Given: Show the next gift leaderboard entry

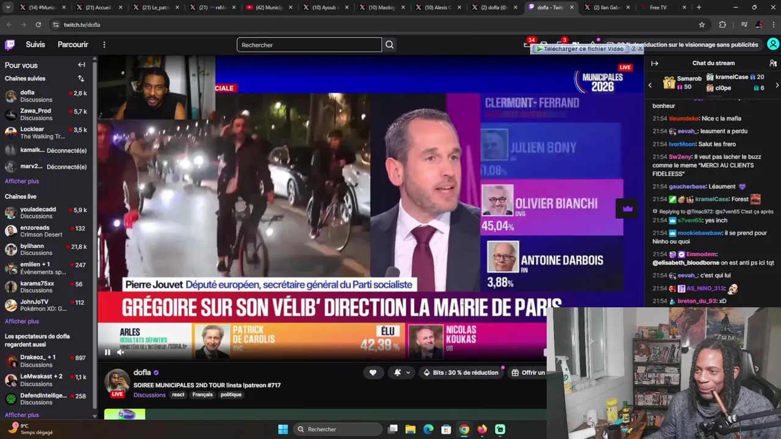Looking at the screenshot, I should click(777, 85).
